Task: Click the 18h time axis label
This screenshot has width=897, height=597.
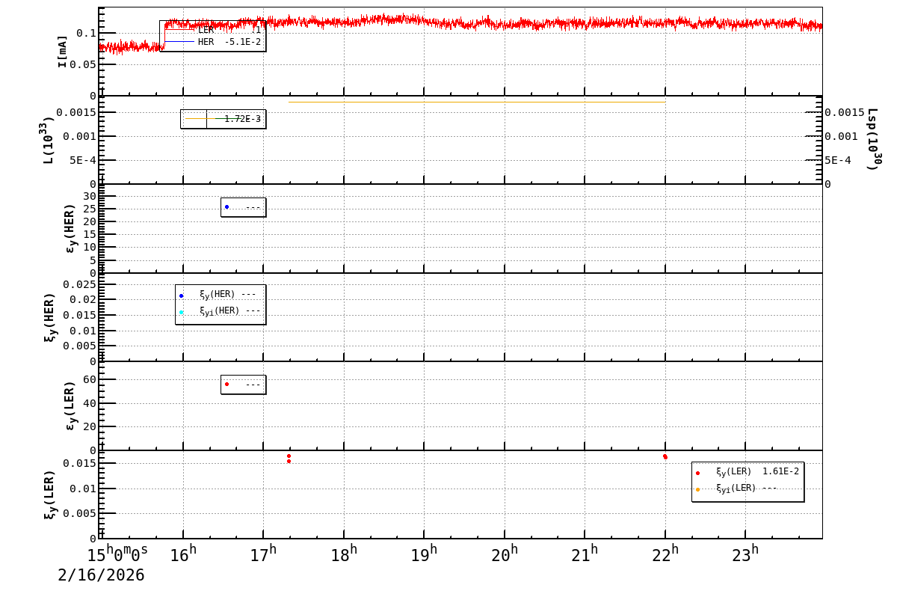Action: point(344,554)
